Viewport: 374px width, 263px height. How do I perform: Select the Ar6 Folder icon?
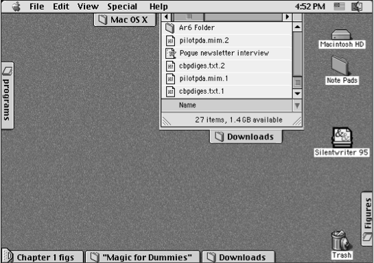click(170, 28)
